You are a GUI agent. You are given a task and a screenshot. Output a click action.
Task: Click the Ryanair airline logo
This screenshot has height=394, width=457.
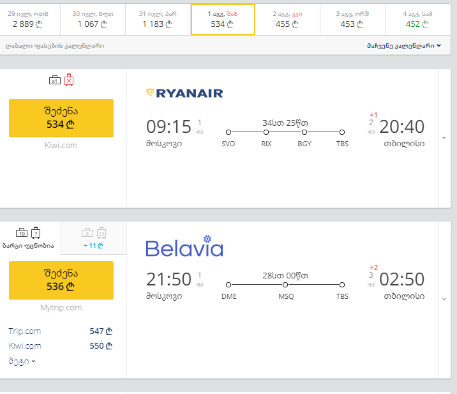coord(184,93)
